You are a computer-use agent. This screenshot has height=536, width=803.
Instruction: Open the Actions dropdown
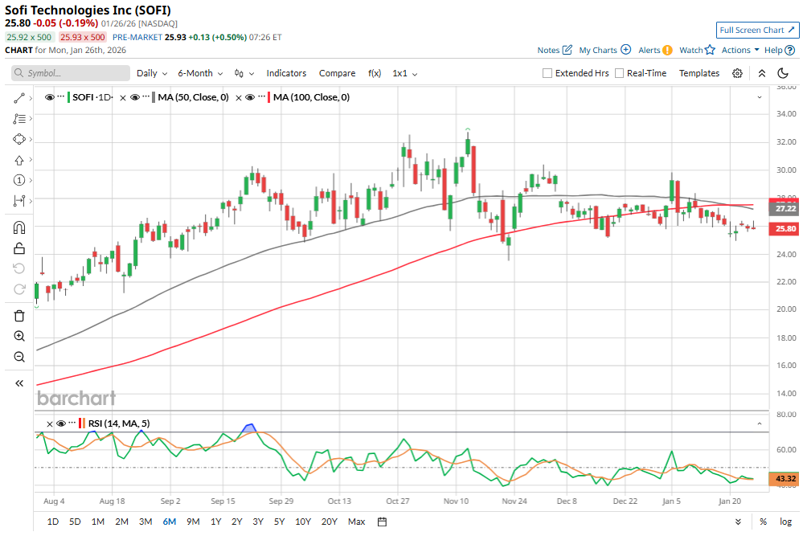[x=740, y=50]
